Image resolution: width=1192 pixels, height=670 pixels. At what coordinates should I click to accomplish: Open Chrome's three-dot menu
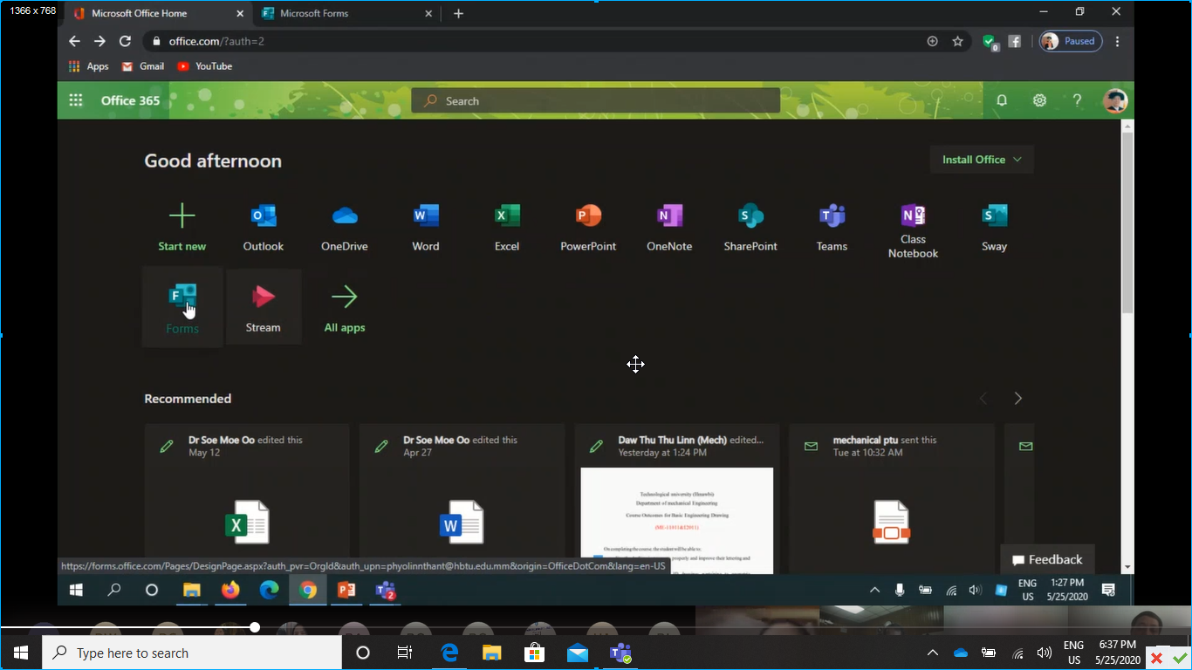tap(1117, 41)
